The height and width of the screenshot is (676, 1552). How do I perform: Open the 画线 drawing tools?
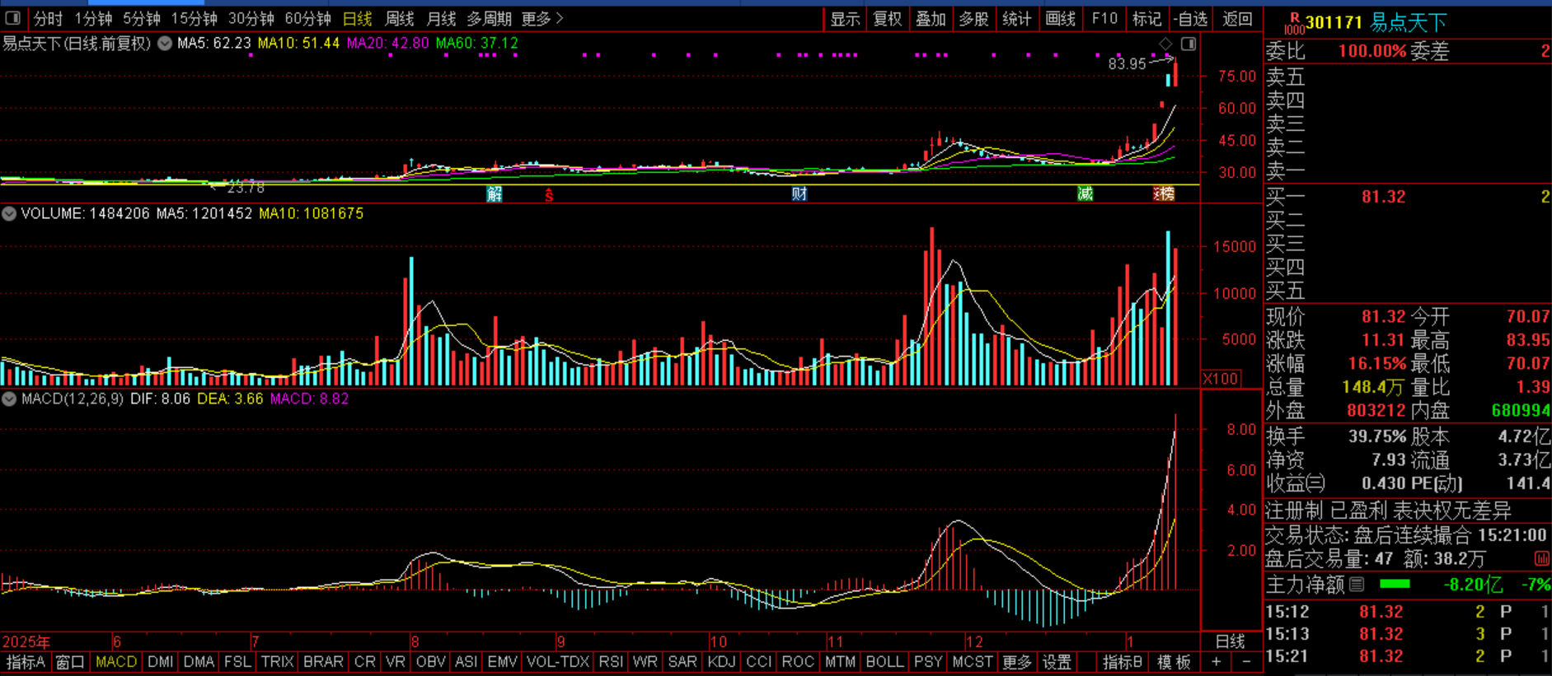coord(1060,19)
